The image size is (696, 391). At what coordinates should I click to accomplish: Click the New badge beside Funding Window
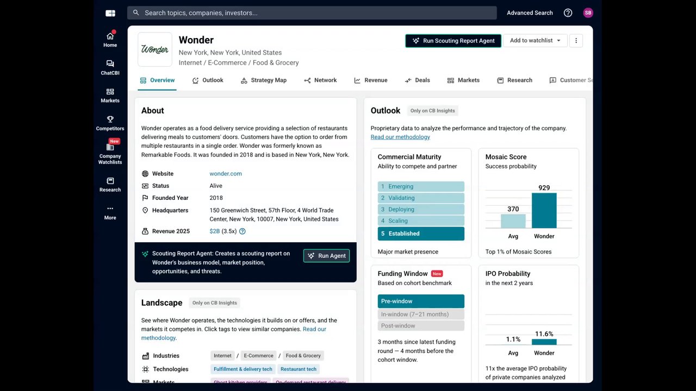point(437,274)
